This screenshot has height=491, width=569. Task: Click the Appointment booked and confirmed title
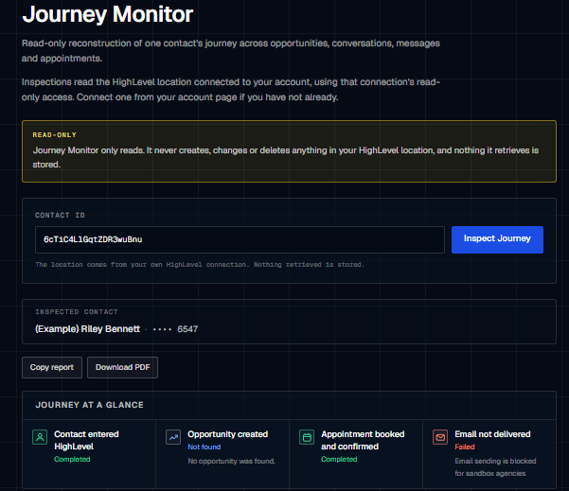pyautogui.click(x=363, y=440)
